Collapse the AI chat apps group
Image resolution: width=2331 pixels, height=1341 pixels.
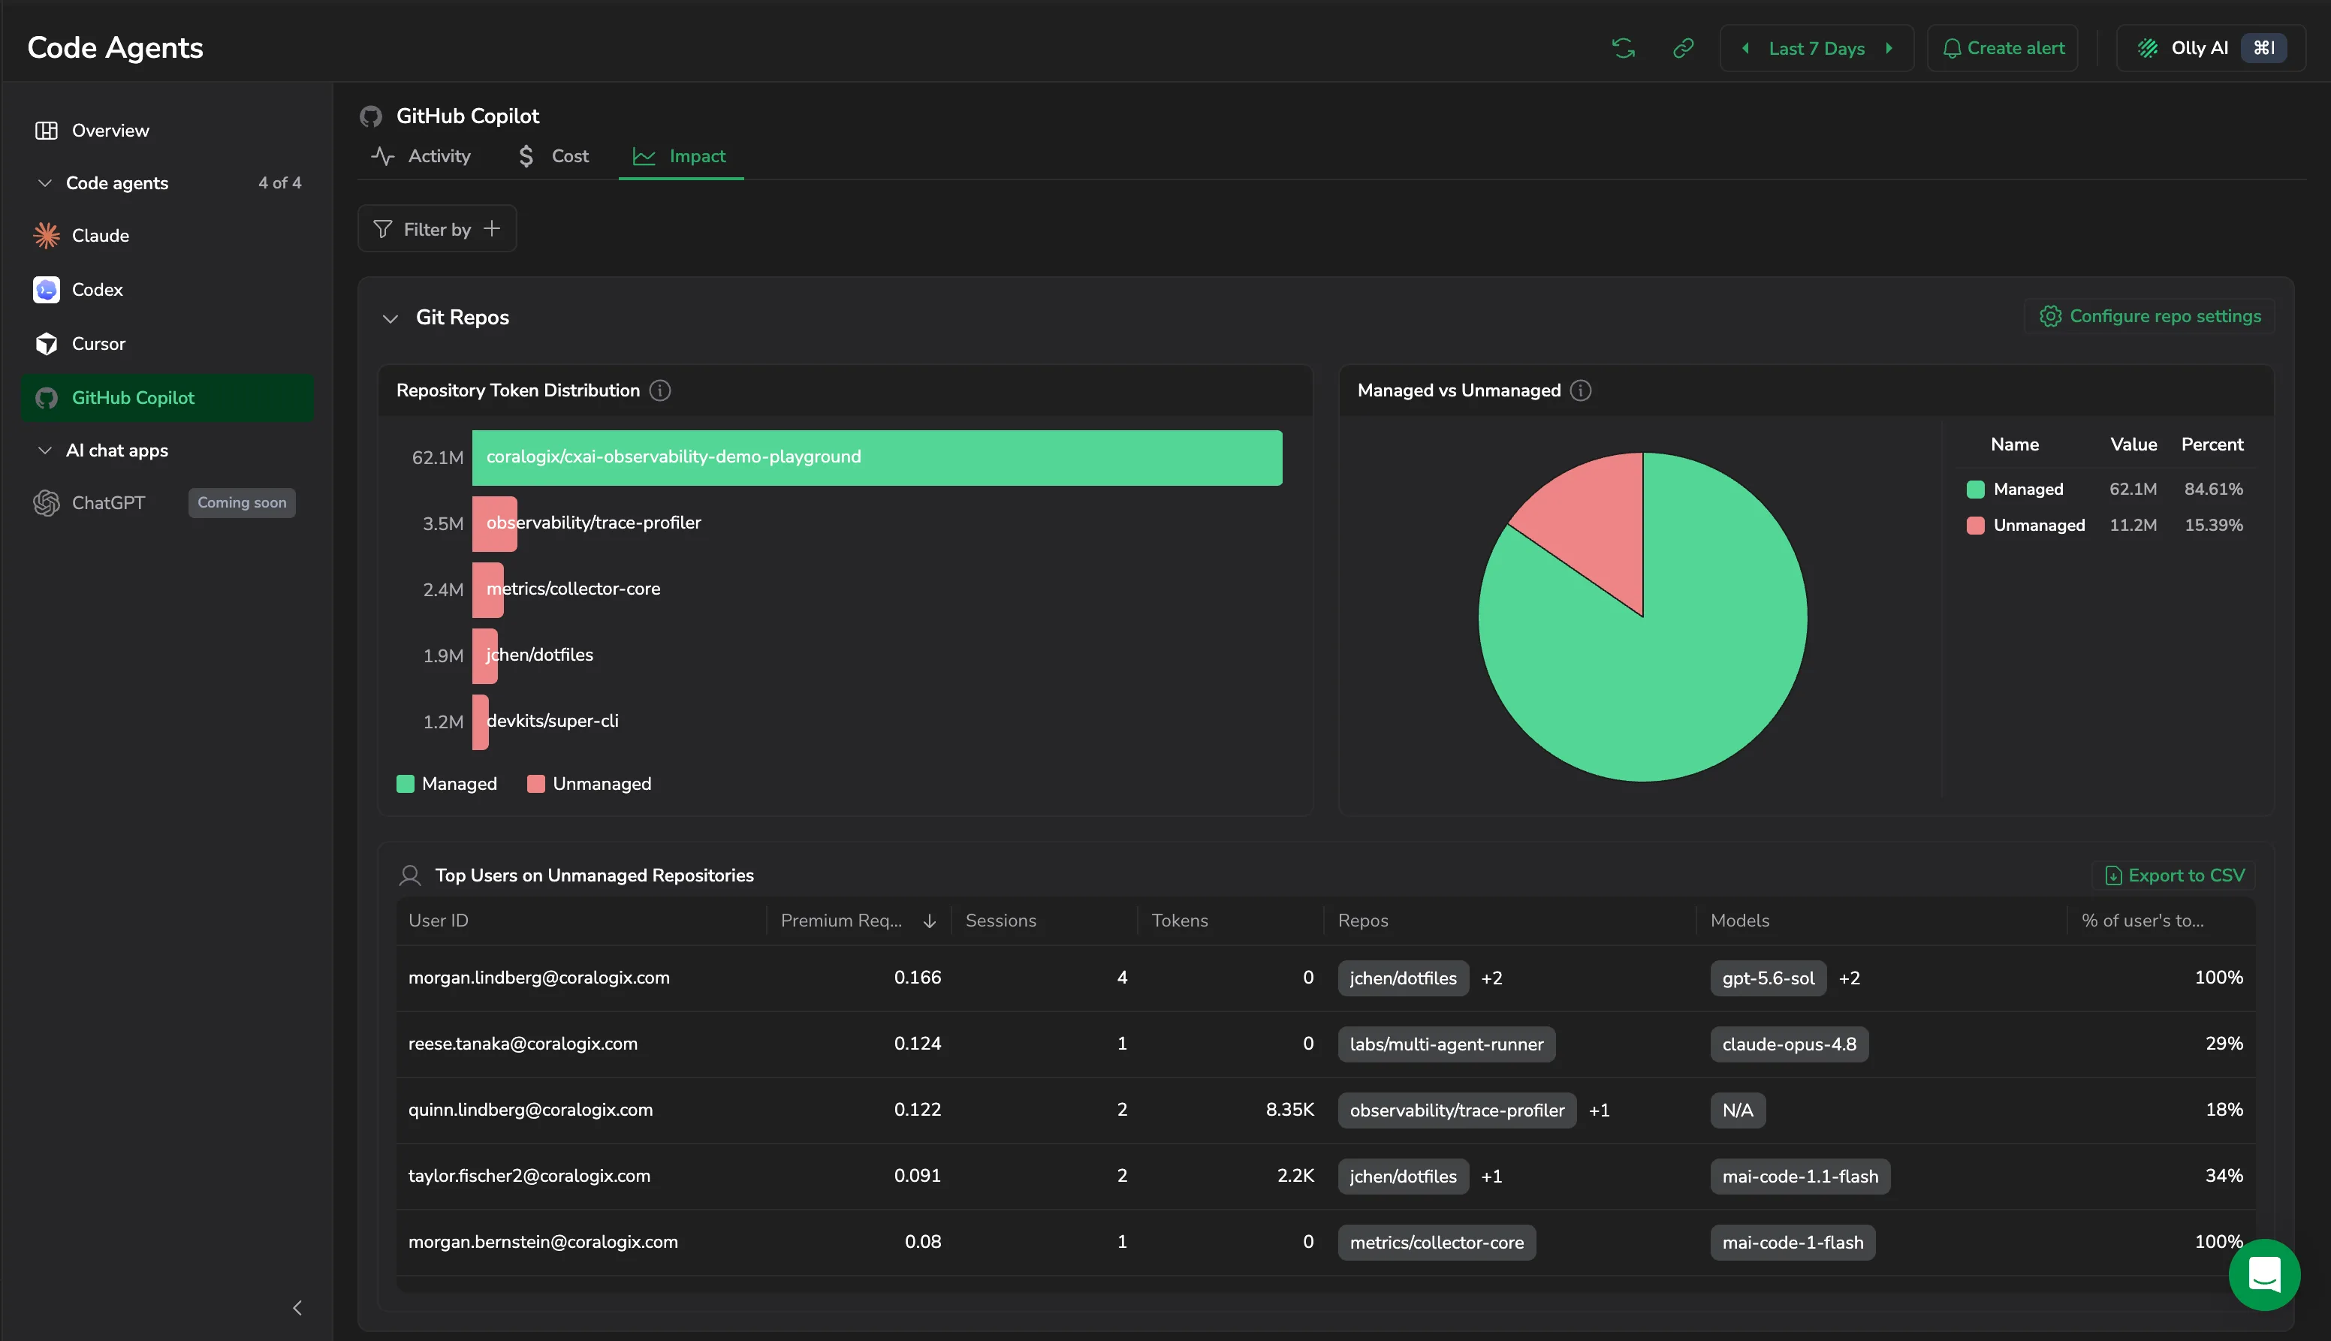[44, 451]
